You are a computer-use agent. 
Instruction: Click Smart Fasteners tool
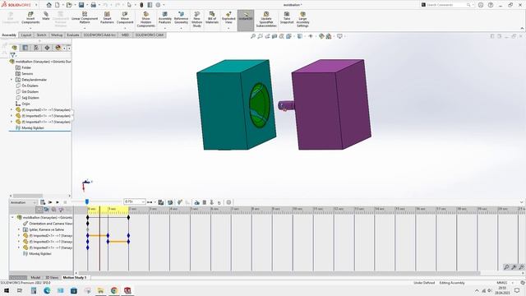107,18
